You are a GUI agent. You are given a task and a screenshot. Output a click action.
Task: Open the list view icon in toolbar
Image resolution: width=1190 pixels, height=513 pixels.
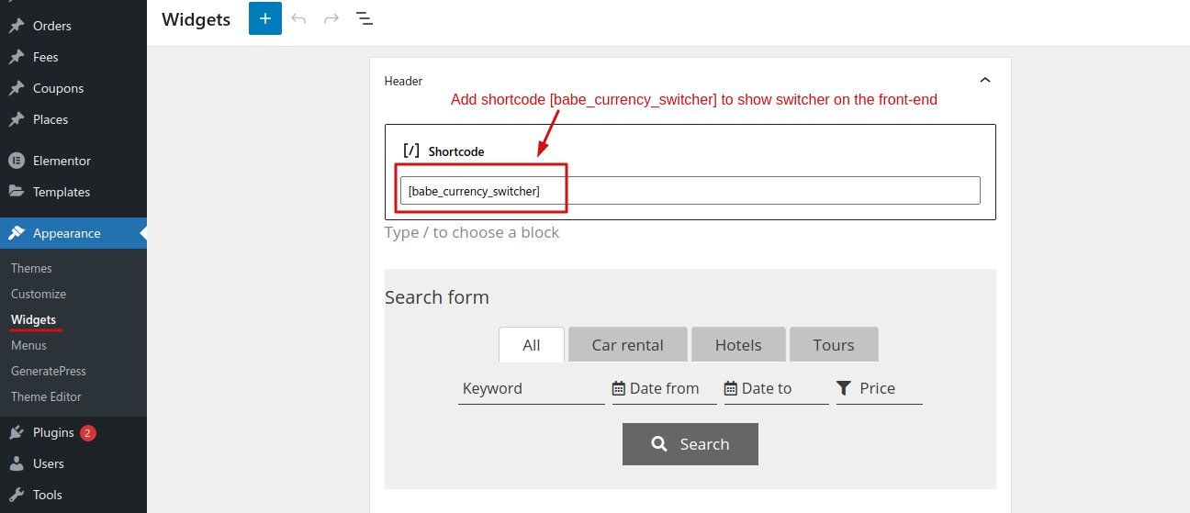(x=365, y=18)
